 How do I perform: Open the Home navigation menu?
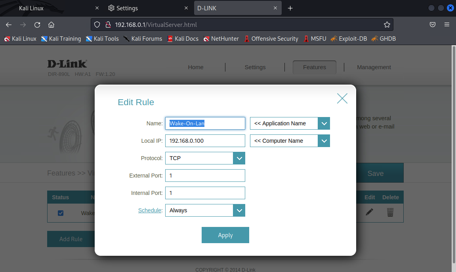pyautogui.click(x=196, y=67)
